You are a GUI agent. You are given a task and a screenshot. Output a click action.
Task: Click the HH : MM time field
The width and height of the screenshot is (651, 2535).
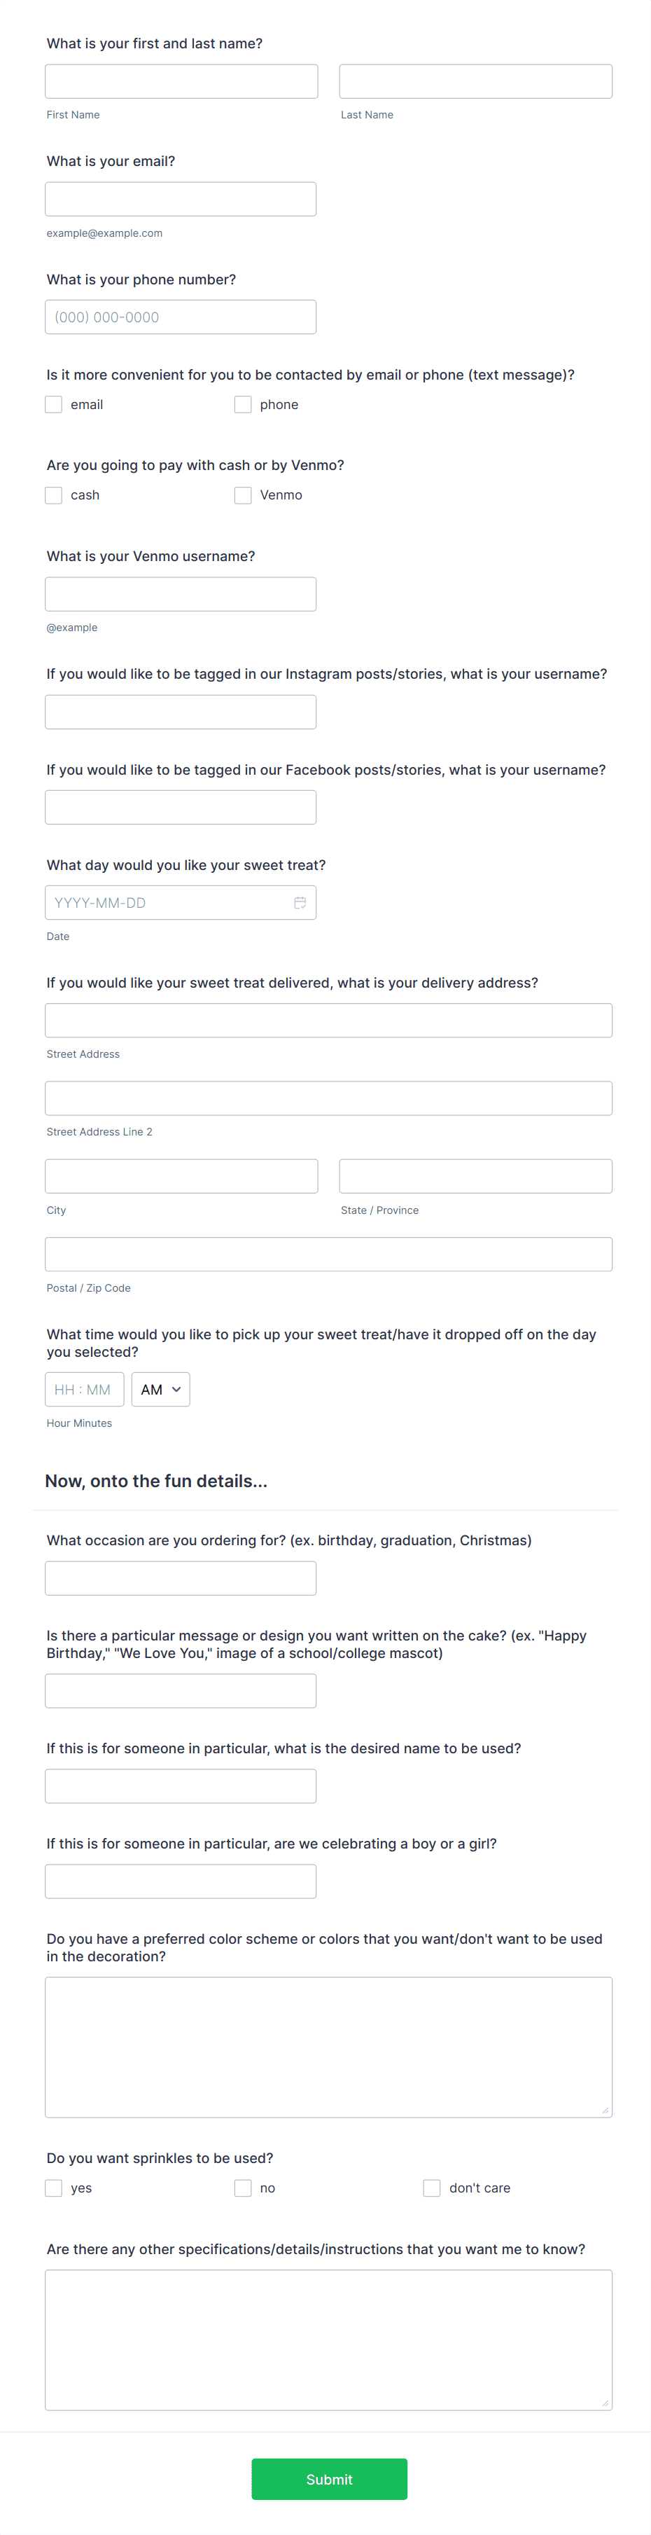pos(85,1388)
